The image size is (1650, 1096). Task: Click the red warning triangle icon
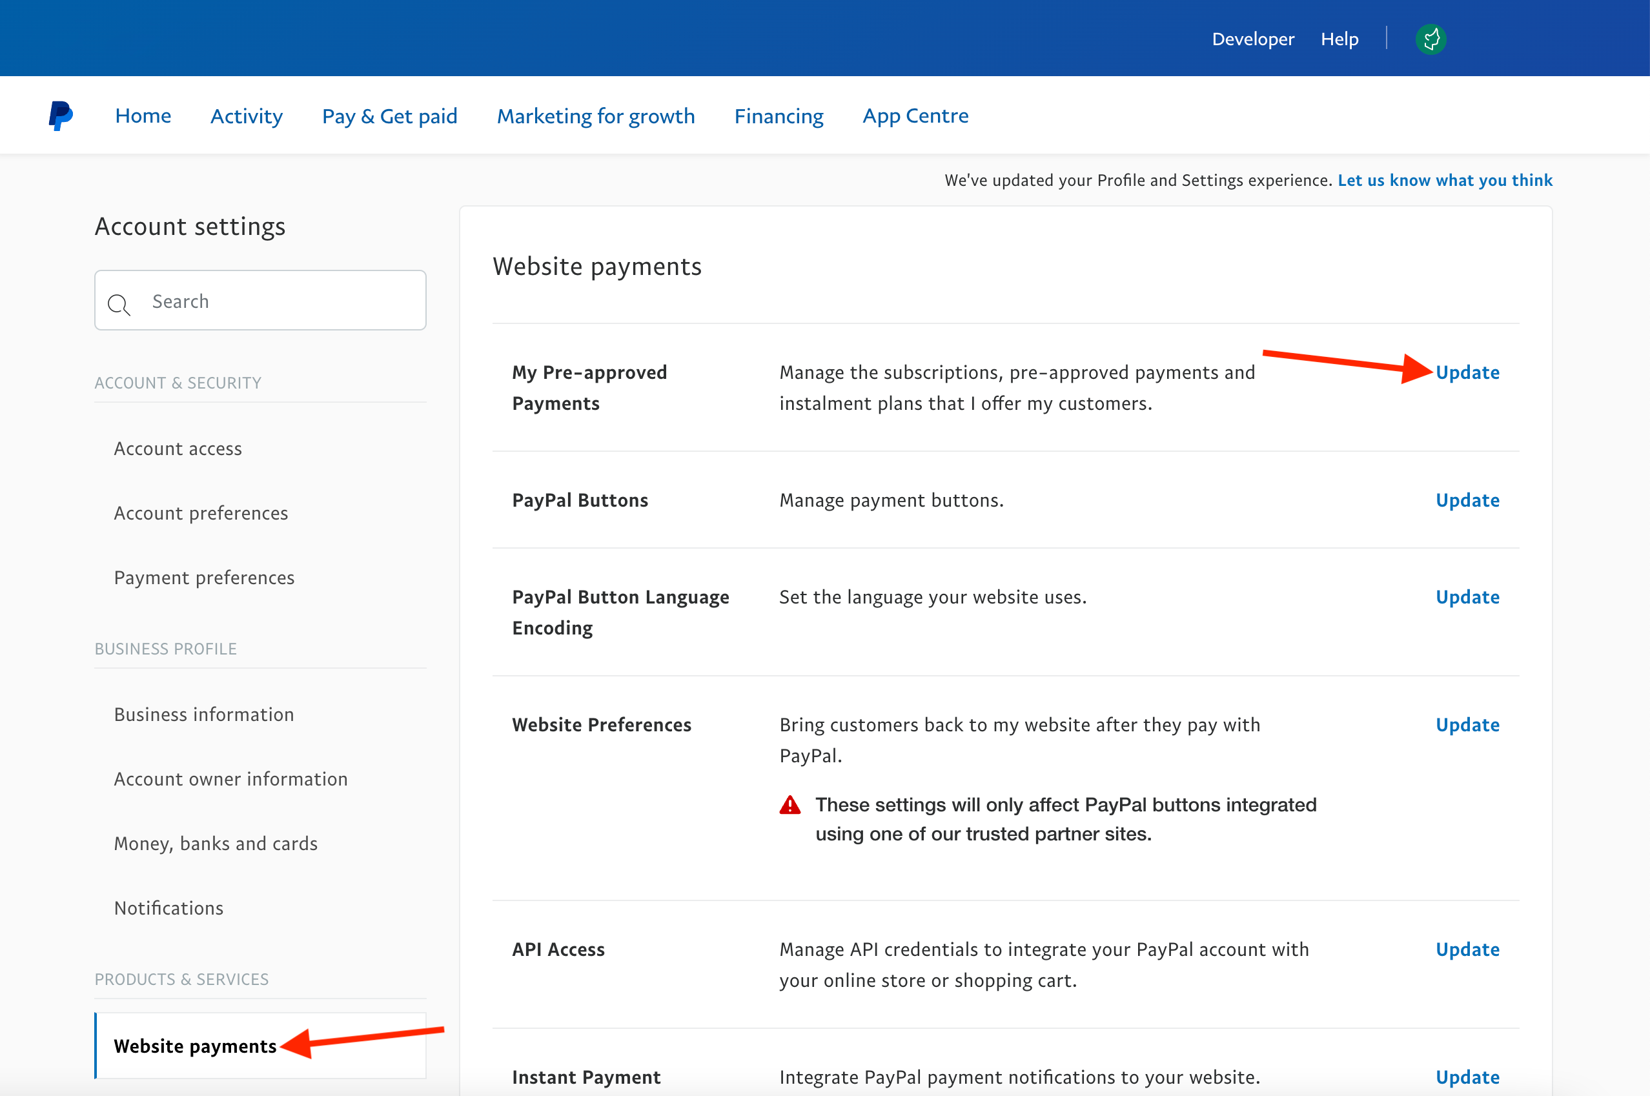click(789, 806)
